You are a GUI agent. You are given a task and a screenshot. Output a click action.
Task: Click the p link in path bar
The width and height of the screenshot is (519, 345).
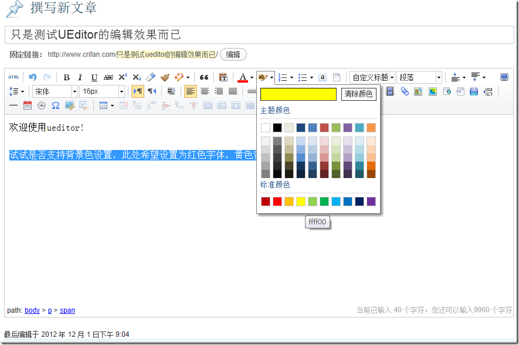[x=50, y=310]
